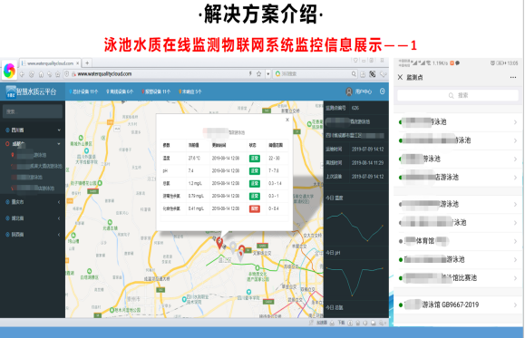Click the sidebar 搜索 search box

point(33,111)
